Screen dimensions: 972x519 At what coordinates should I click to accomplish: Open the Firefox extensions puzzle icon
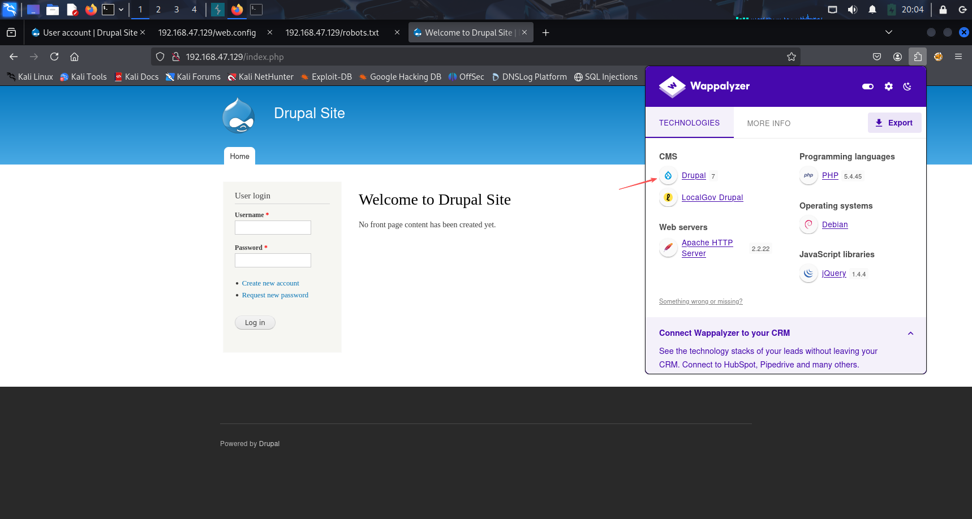(x=918, y=57)
